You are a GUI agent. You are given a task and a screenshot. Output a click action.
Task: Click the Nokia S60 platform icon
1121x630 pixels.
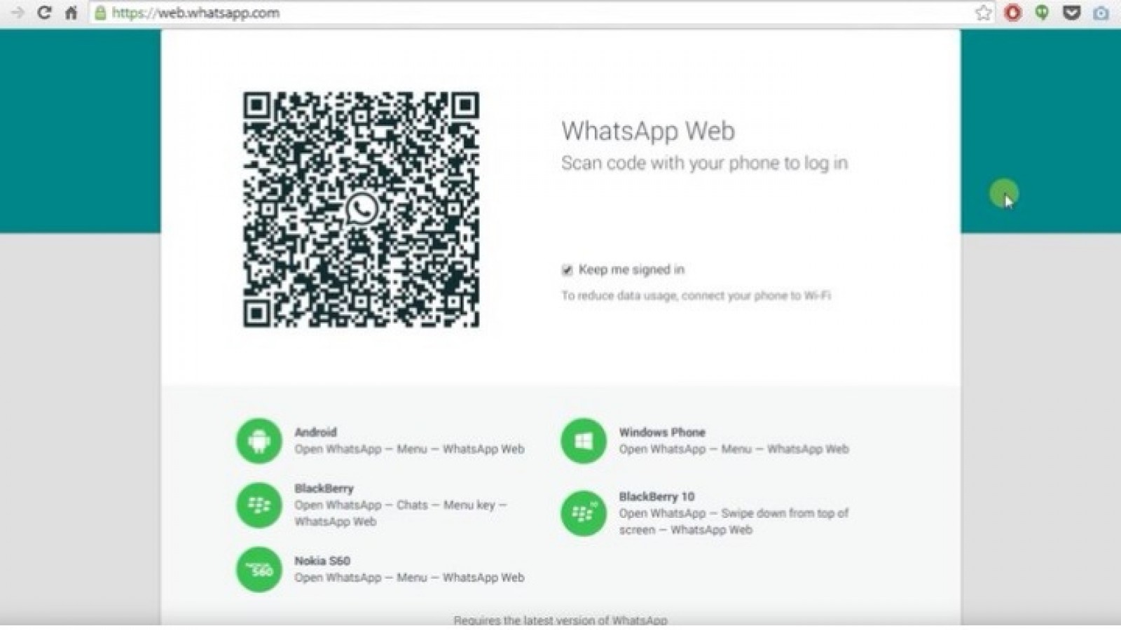pyautogui.click(x=259, y=569)
